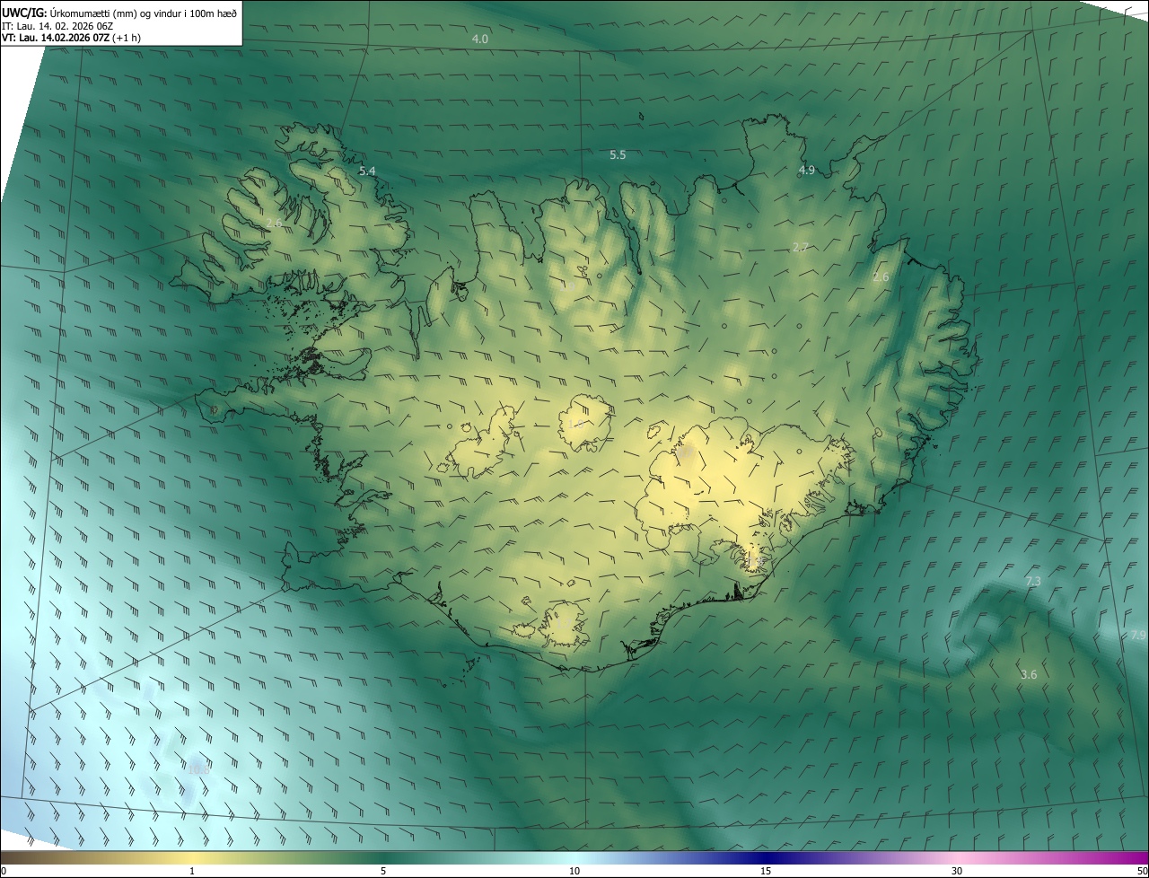Click the 10 tick label on the color scale
Screen dimensions: 1149x878
(x=574, y=872)
